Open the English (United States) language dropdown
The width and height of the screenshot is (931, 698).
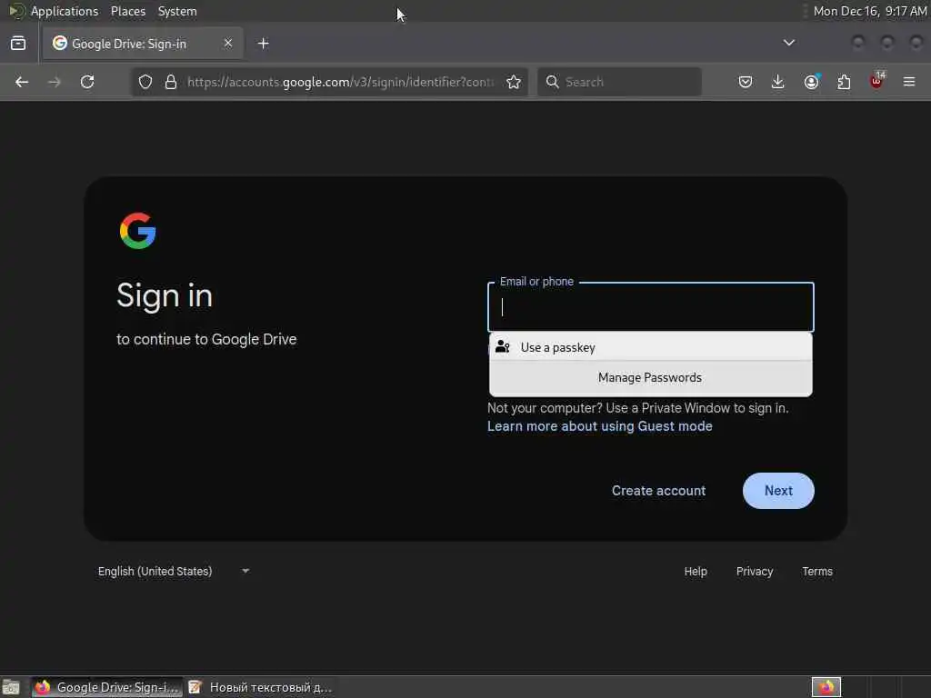click(x=174, y=572)
